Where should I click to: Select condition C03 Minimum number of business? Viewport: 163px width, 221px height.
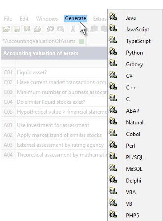(54, 92)
